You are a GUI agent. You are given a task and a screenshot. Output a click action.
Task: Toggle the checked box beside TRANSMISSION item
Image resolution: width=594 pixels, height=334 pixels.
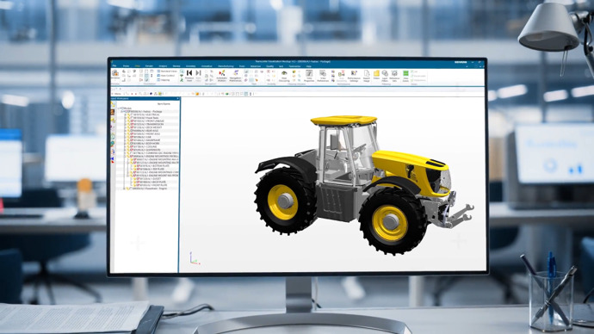click(133, 124)
